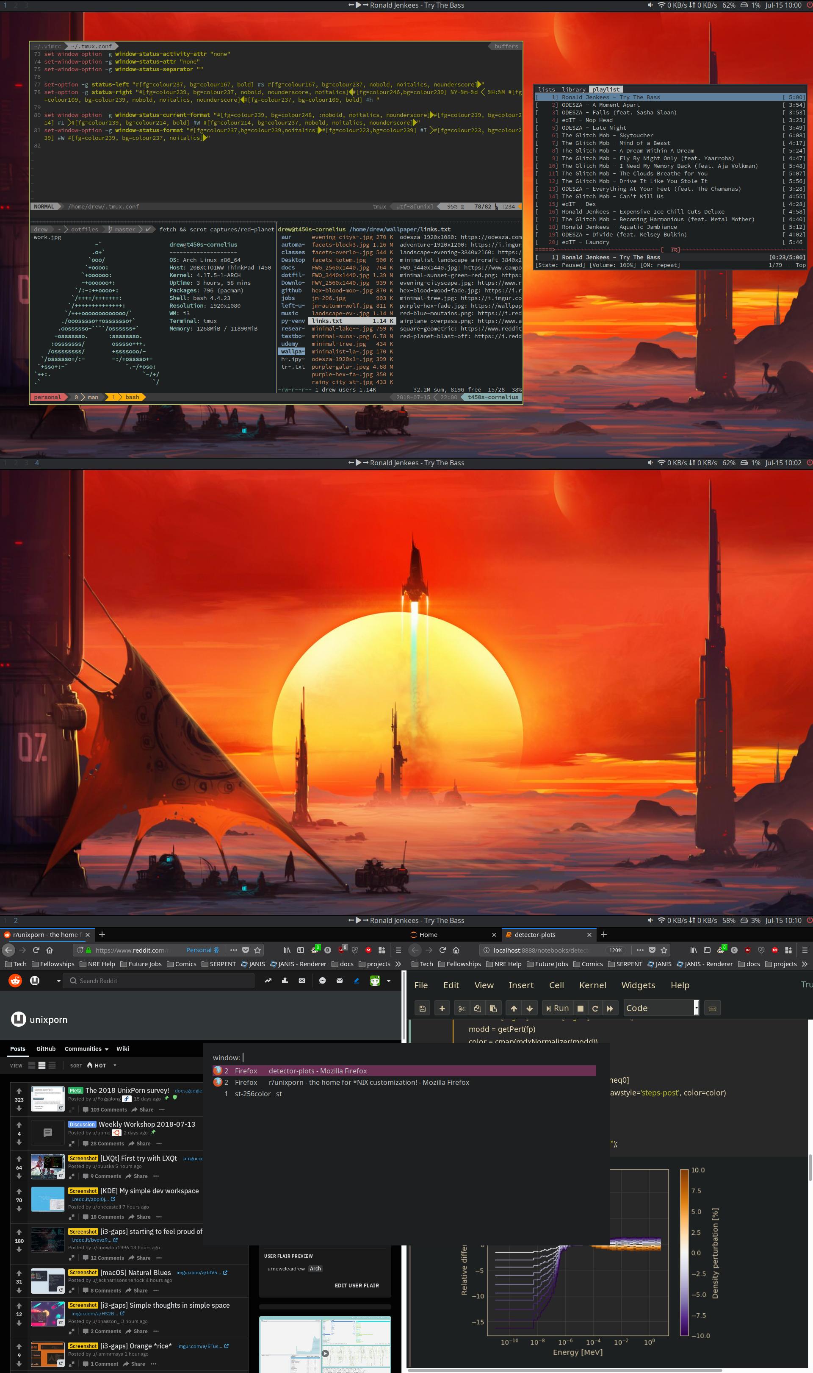Viewport: 813px width, 1373px height.
Task: Bookmark reddit.com page with star icon
Action: [257, 950]
